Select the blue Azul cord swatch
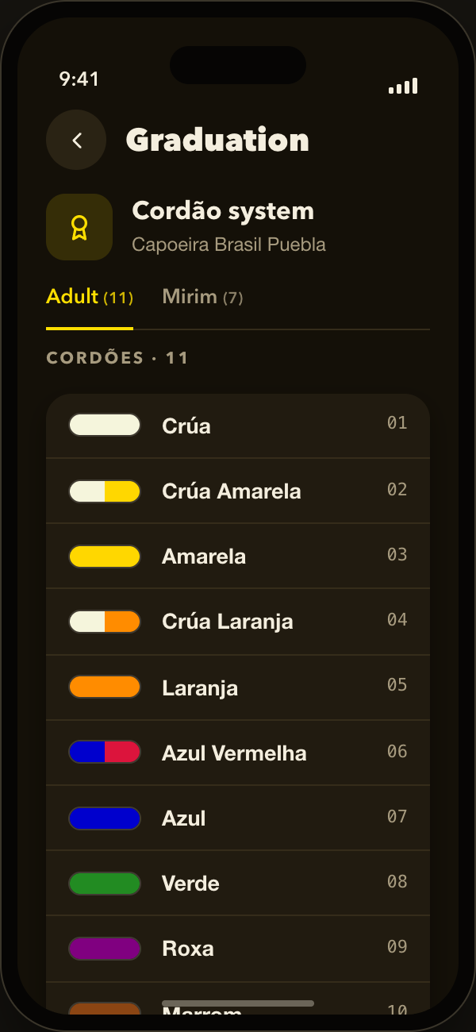The height and width of the screenshot is (1032, 476). pyautogui.click(x=105, y=818)
